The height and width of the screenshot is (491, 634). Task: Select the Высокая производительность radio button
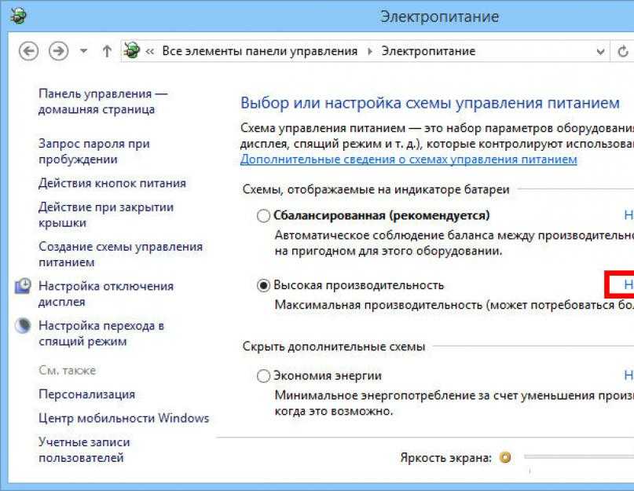(x=263, y=285)
